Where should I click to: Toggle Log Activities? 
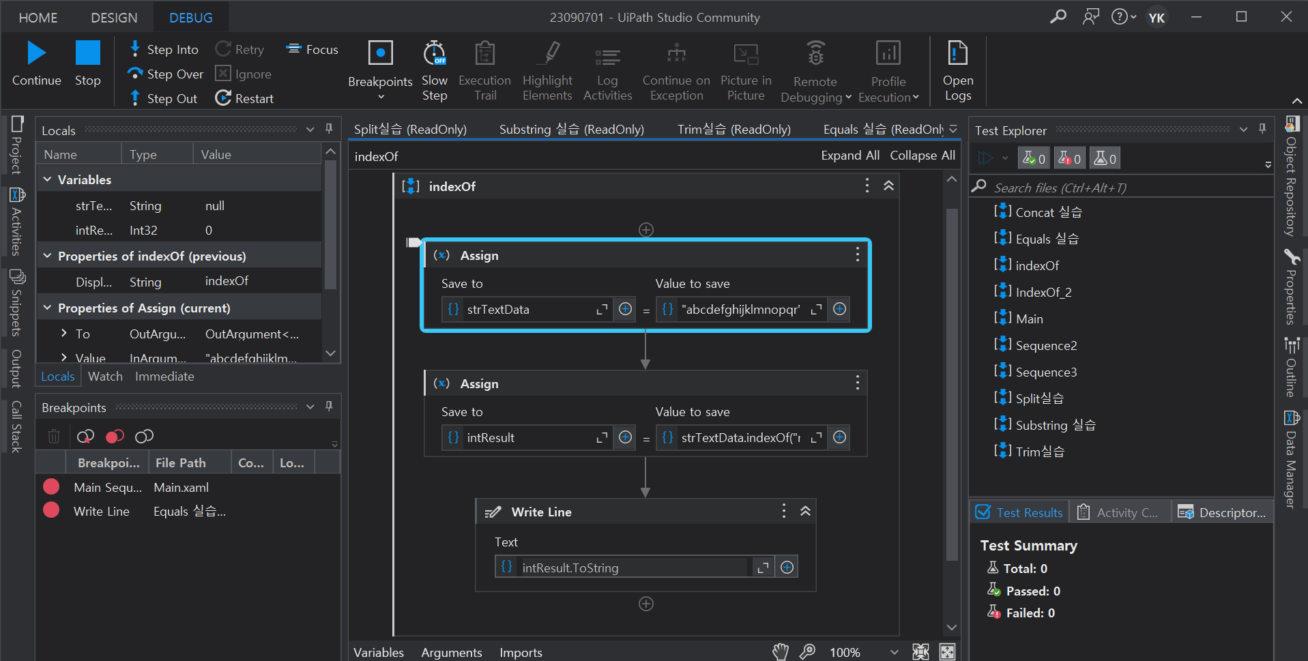point(607,71)
